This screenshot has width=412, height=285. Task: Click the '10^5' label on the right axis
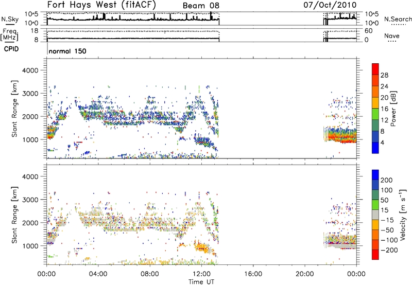point(372,14)
